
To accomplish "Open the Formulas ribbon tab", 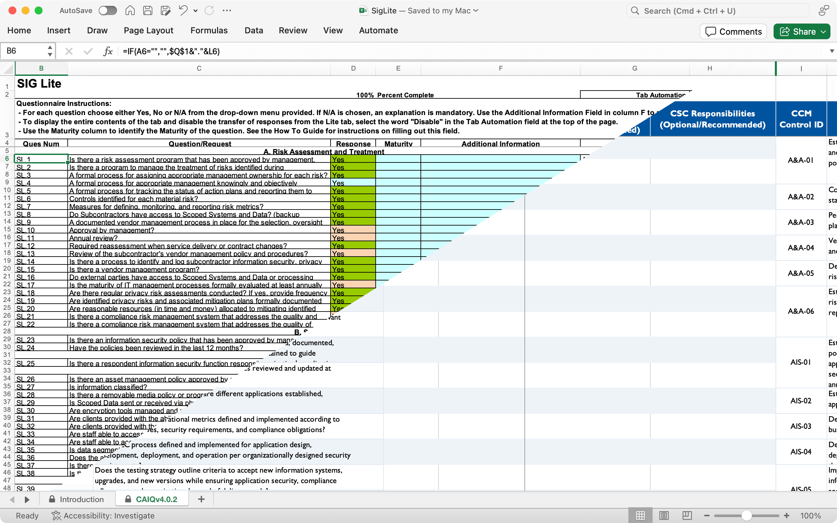I will point(209,30).
